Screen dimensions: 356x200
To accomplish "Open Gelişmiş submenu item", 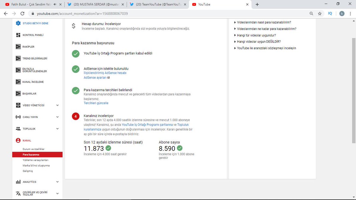I will (28, 171).
